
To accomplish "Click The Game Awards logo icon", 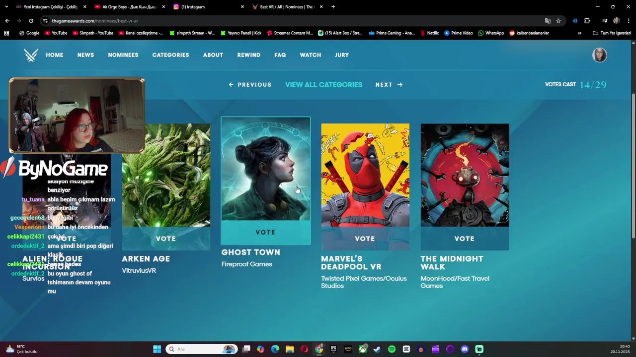I will tap(31, 55).
